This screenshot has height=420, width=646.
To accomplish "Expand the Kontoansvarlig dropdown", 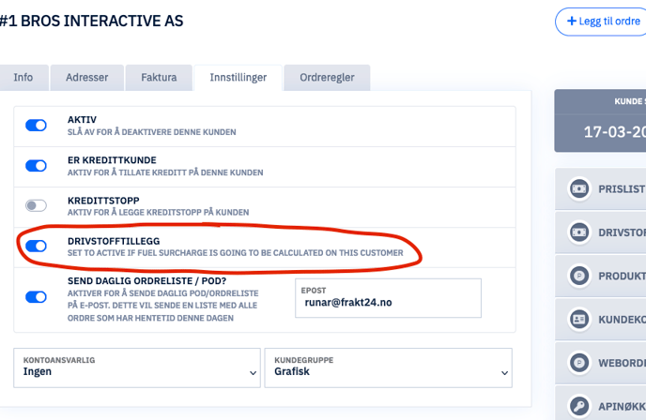I will click(x=137, y=367).
